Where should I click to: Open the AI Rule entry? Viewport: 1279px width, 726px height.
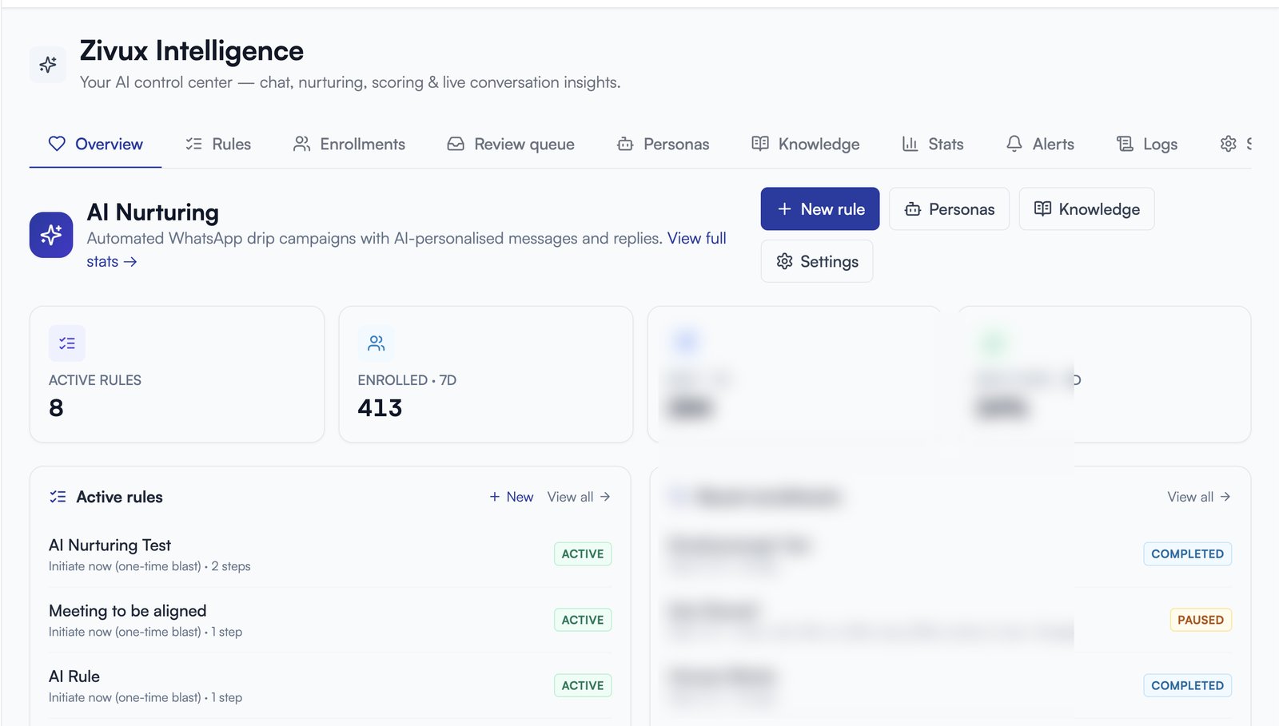[x=330, y=685]
